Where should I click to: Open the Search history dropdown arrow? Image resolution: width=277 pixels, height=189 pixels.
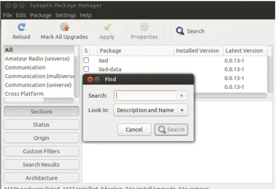(182, 96)
